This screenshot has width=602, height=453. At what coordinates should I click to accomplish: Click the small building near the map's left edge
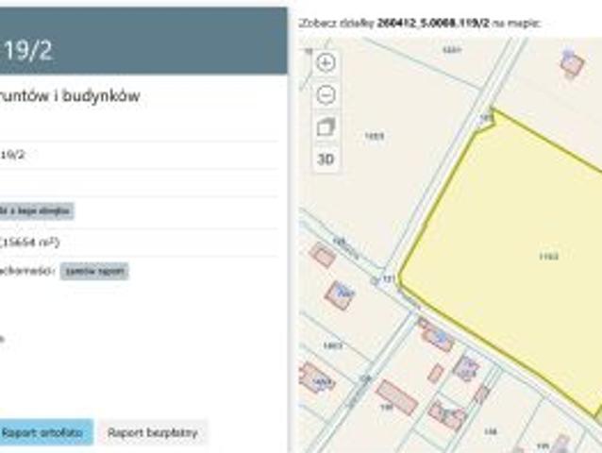click(x=323, y=256)
